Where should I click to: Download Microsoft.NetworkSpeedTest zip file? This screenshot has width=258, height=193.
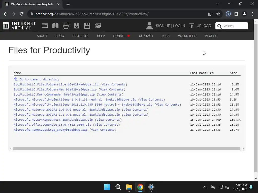53,120
